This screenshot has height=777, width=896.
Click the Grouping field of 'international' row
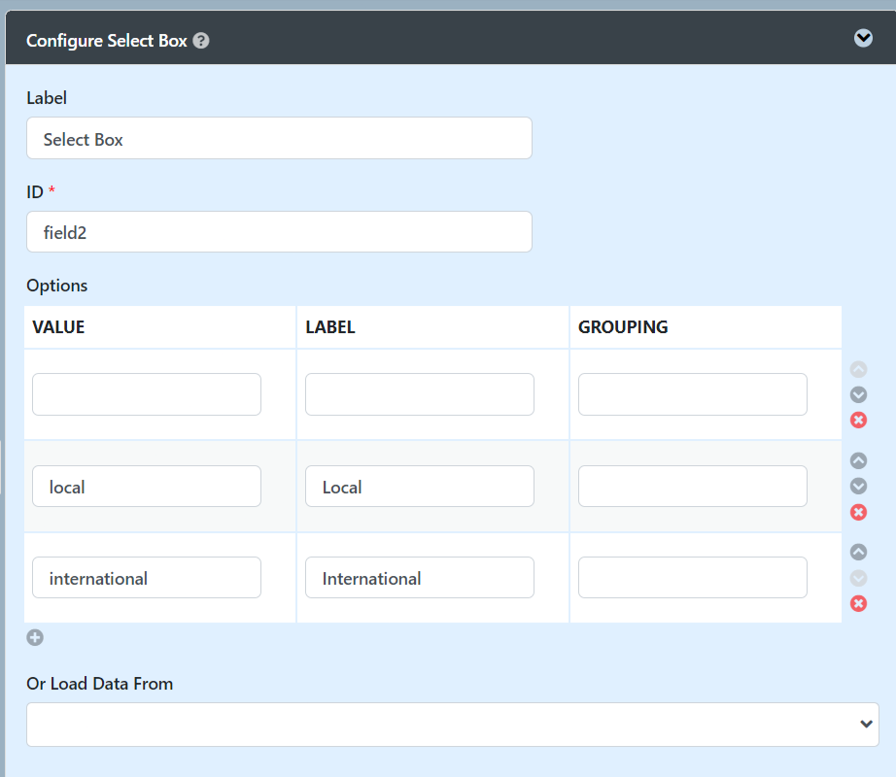point(693,578)
